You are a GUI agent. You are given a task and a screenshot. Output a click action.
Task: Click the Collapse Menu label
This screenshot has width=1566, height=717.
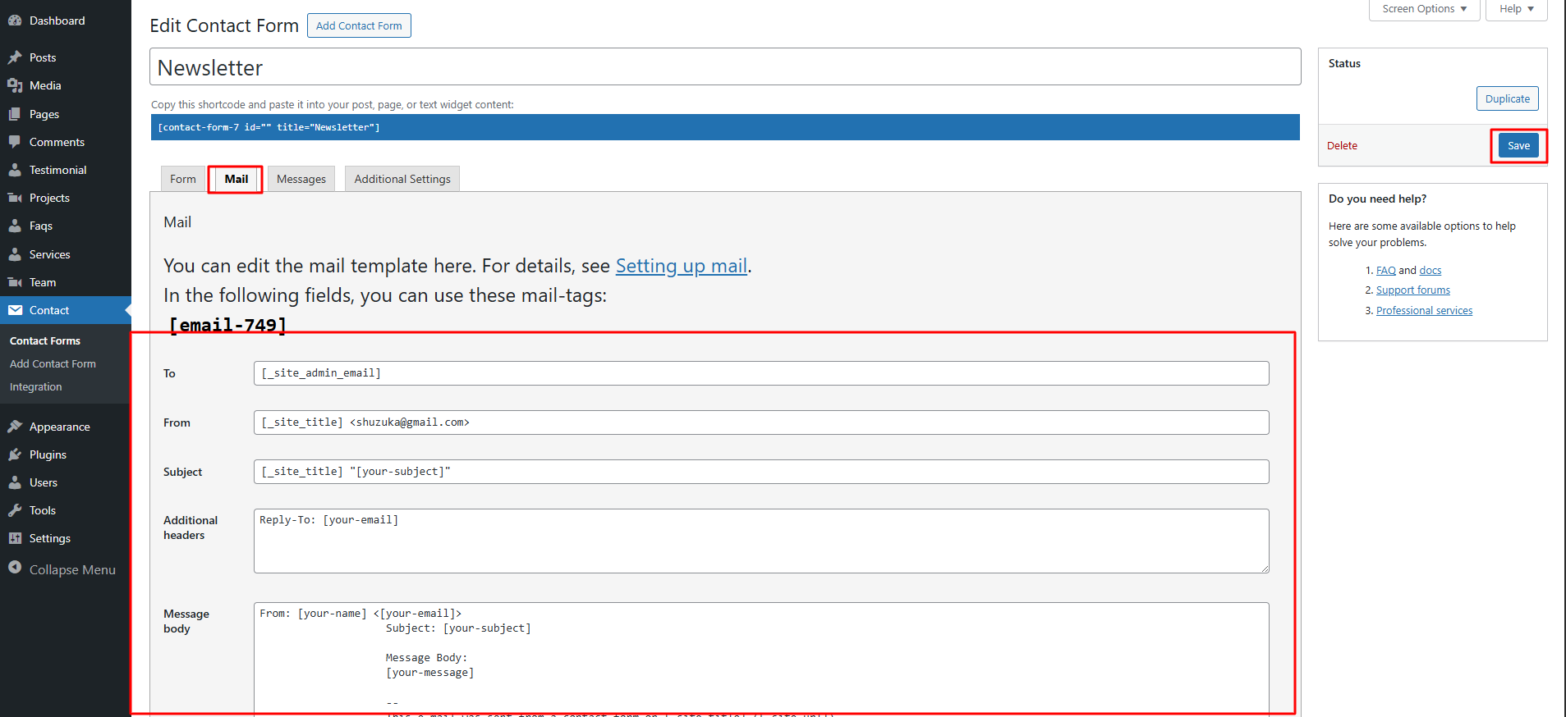(72, 569)
